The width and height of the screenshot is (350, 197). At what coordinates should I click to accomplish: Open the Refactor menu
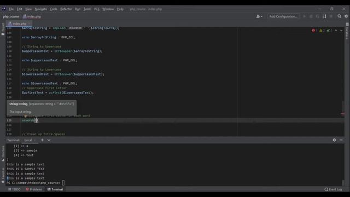[66, 9]
